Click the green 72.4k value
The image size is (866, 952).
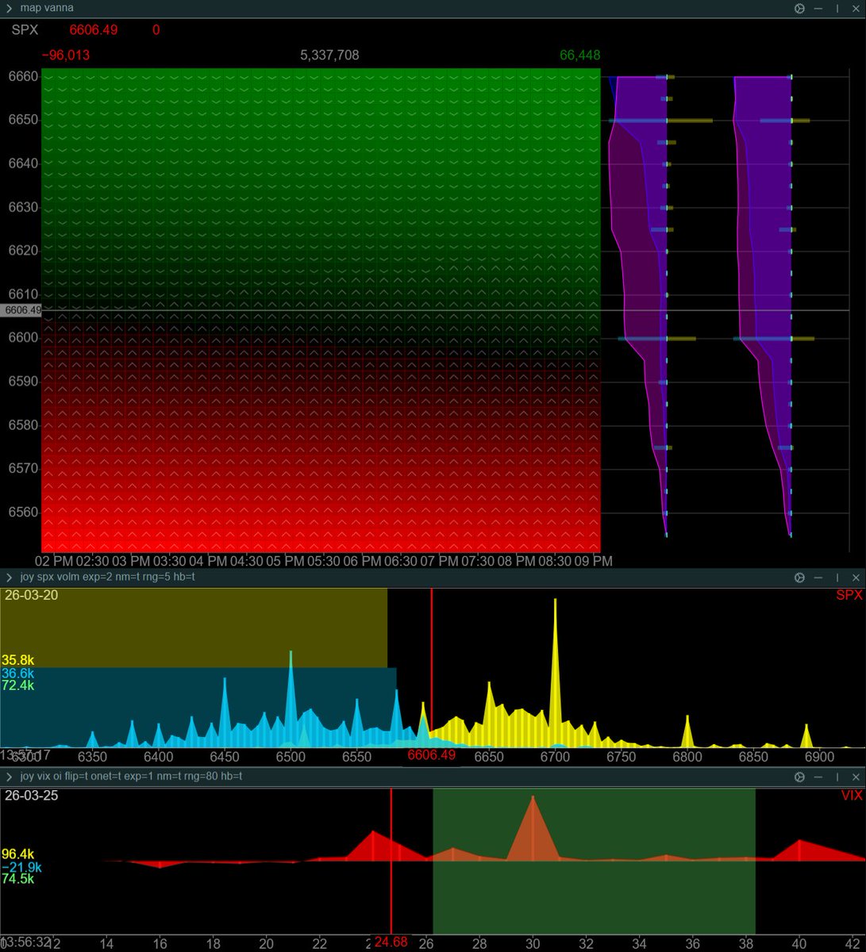point(17,685)
